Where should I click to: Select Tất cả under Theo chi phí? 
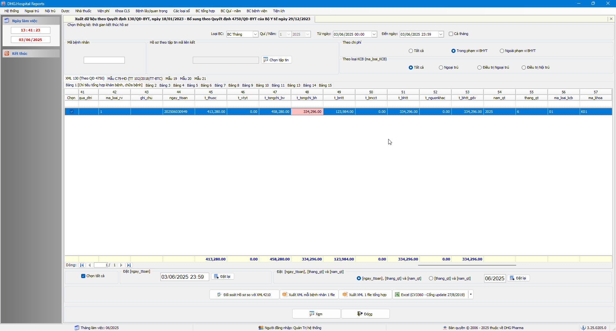point(411,51)
